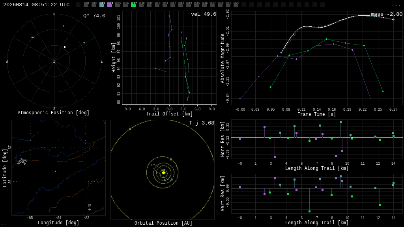This screenshot has height=227, width=404.
Task: Click the green meteor streak in the sky plot
Action: [33, 37]
